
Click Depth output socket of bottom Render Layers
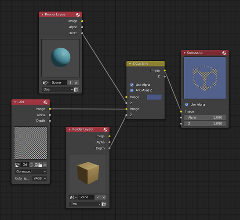tap(109, 148)
